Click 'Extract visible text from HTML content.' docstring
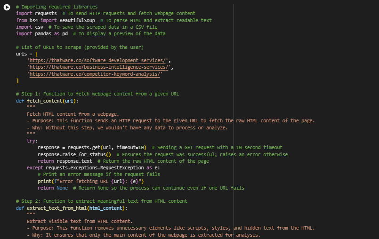The image size is (379, 239). click(80, 222)
